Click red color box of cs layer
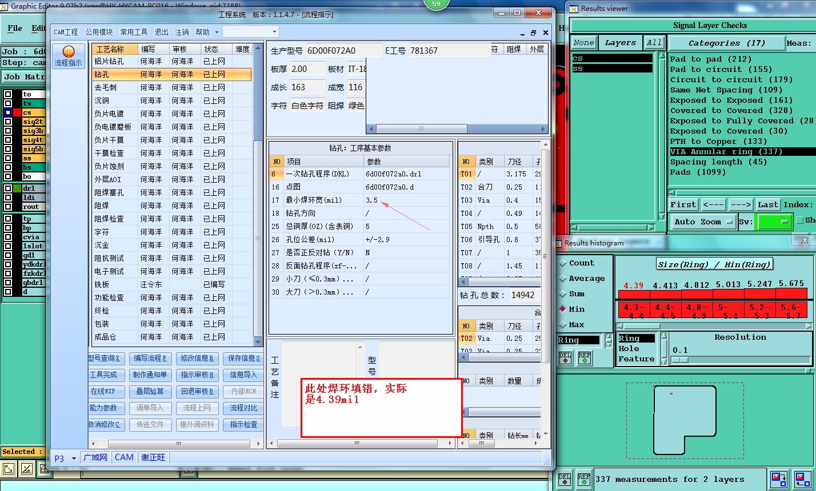 click(17, 112)
